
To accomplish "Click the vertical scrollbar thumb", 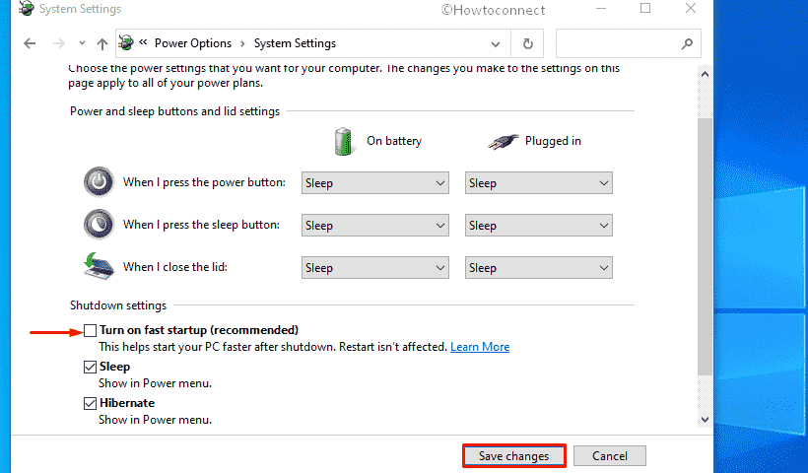I will 704,246.
